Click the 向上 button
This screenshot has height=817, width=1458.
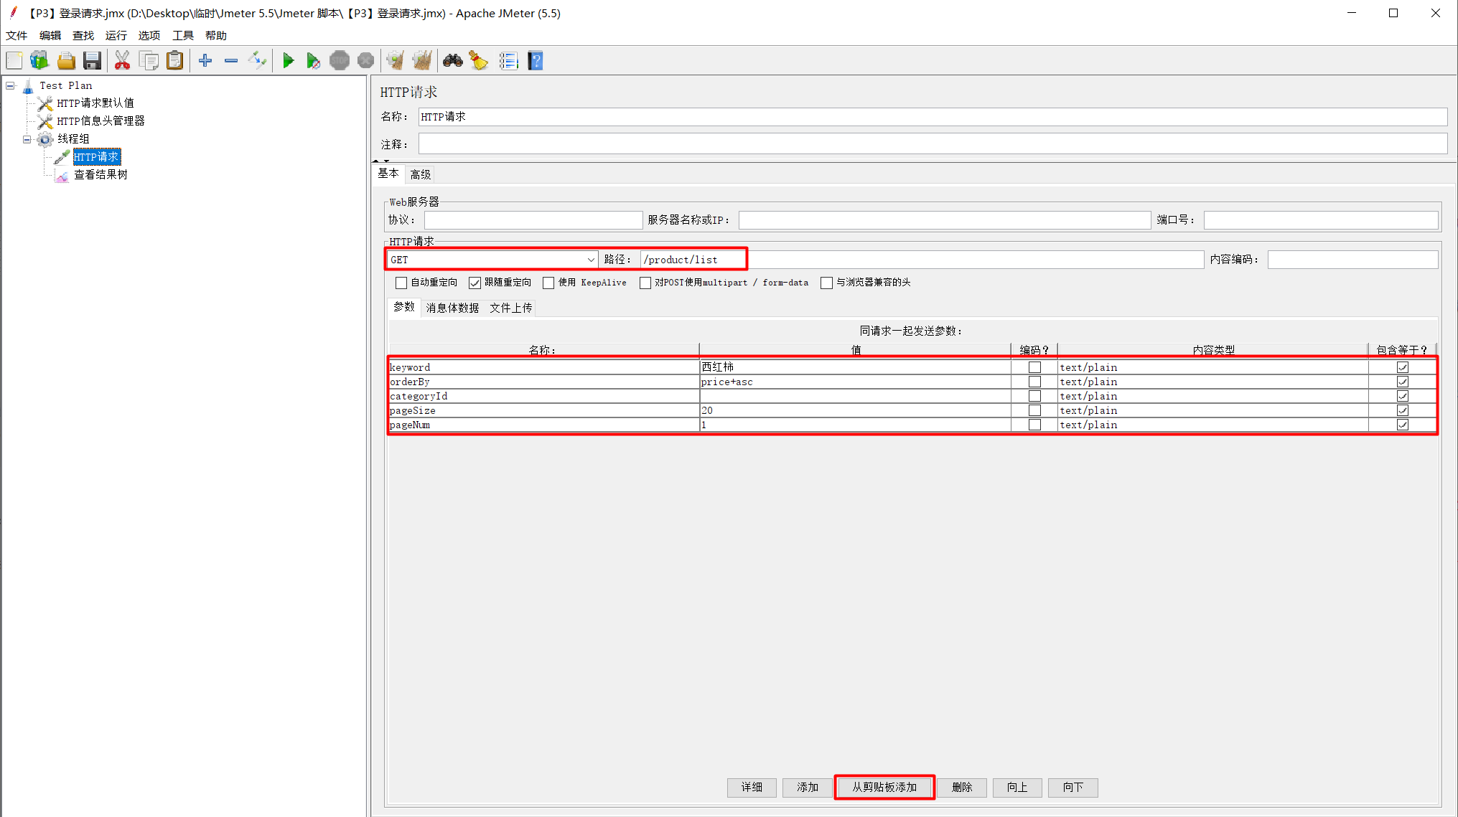(x=1017, y=787)
